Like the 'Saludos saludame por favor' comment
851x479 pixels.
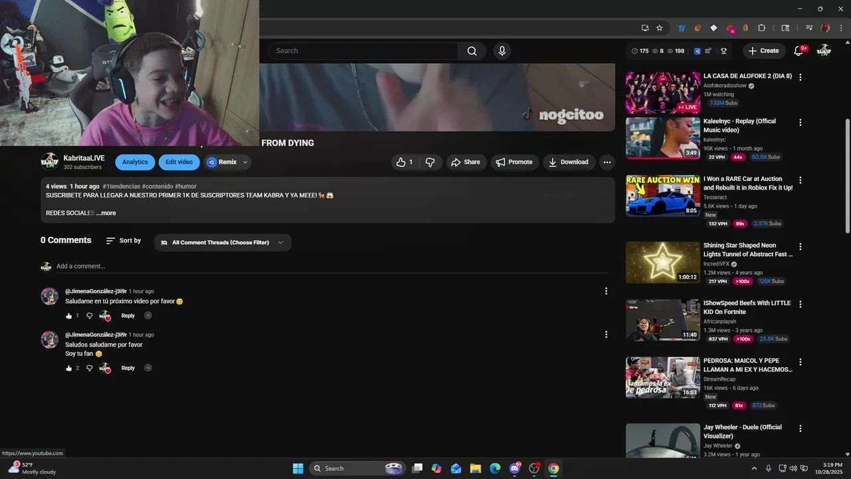tap(68, 368)
